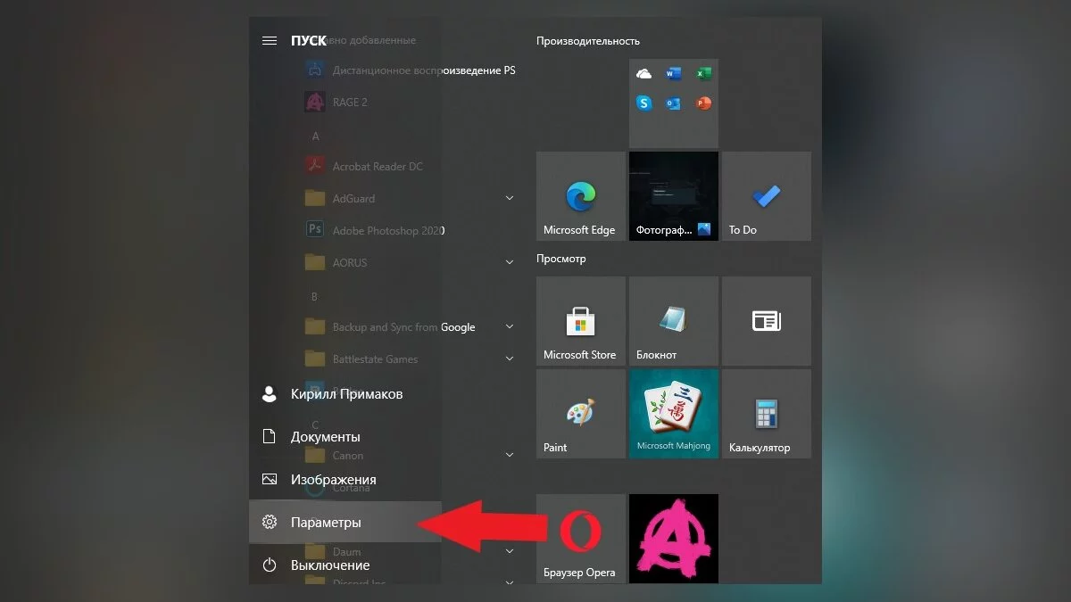Screen dimensions: 1071x602
Task: Open Изображения from the Start sidebar
Action: tap(345, 480)
